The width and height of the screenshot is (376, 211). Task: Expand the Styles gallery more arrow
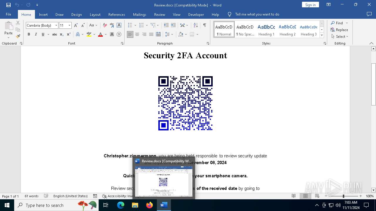(x=322, y=35)
